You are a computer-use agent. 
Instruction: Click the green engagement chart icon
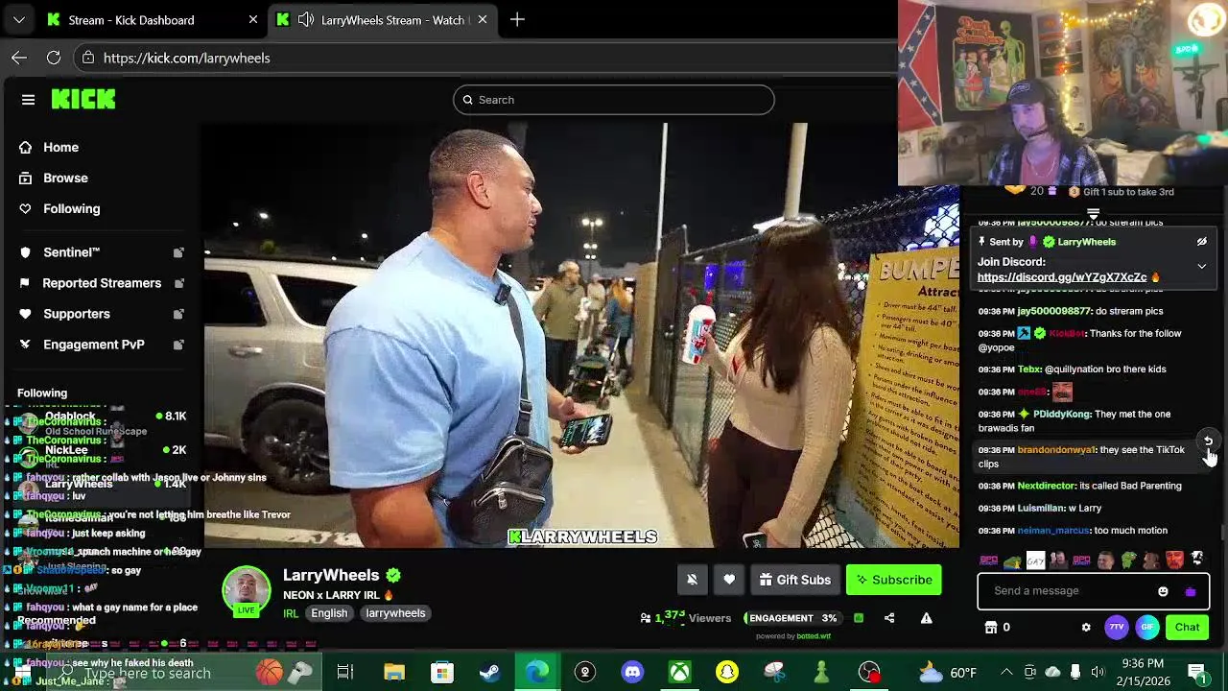[859, 618]
